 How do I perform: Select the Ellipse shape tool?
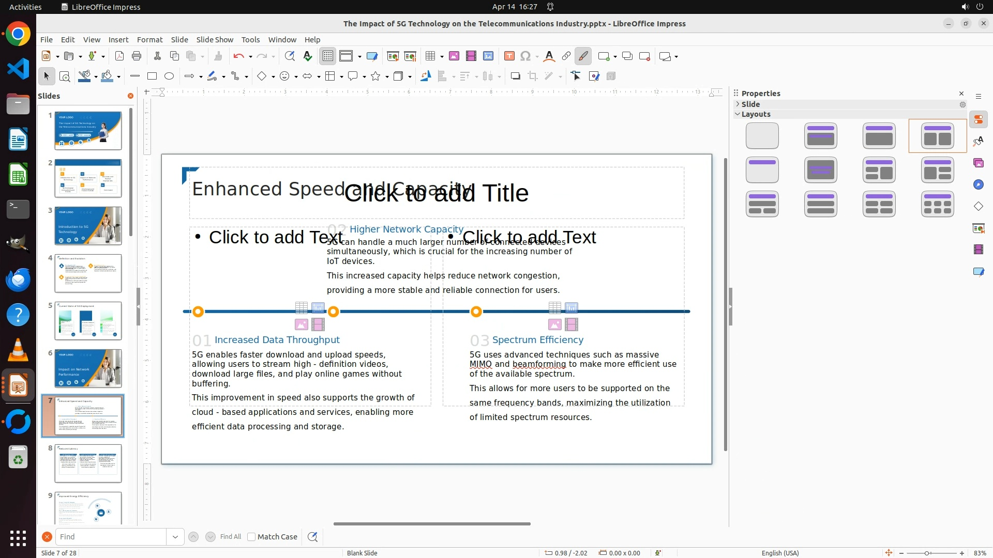[x=169, y=76]
